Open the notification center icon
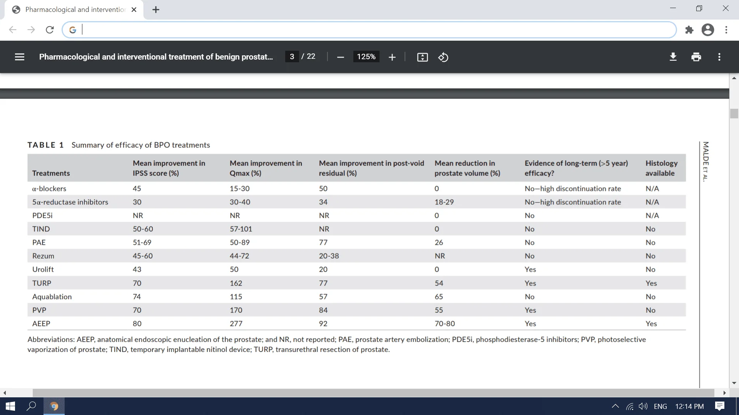The height and width of the screenshot is (415, 739). 719,406
